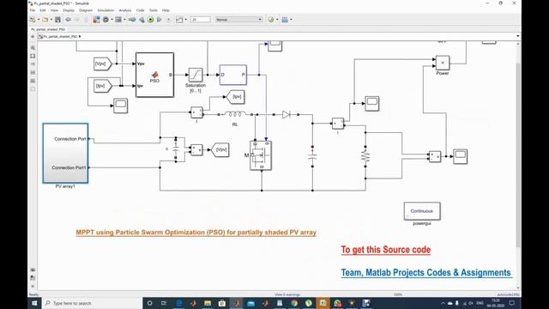549x309 pixels.
Task: Select the MOSFET block labeled M
Action: (x=261, y=155)
